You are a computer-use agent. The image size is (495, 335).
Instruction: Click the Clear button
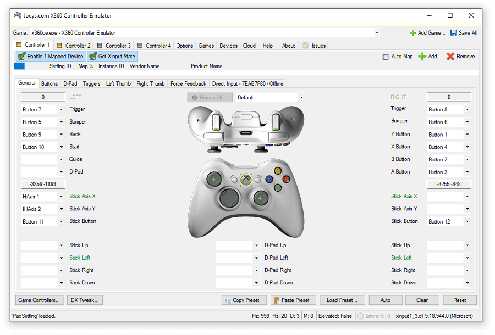click(422, 300)
